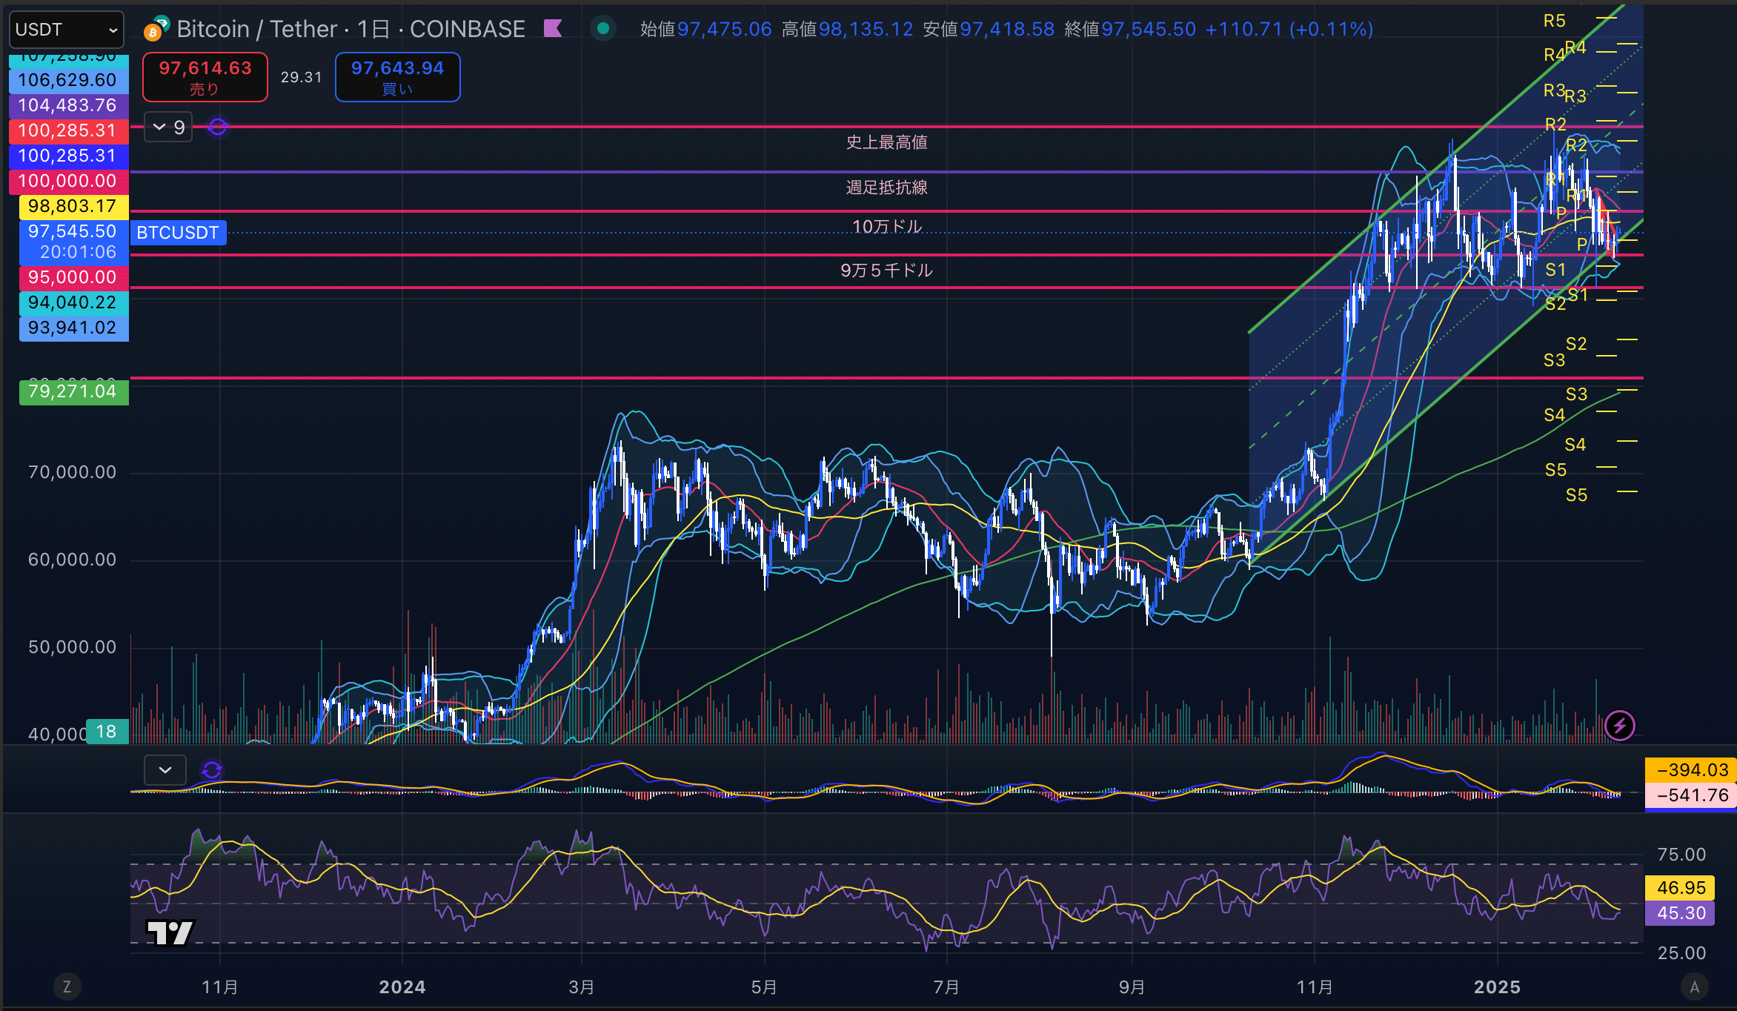The image size is (1737, 1011).
Task: Click the 2025 time axis label
Action: (1497, 987)
